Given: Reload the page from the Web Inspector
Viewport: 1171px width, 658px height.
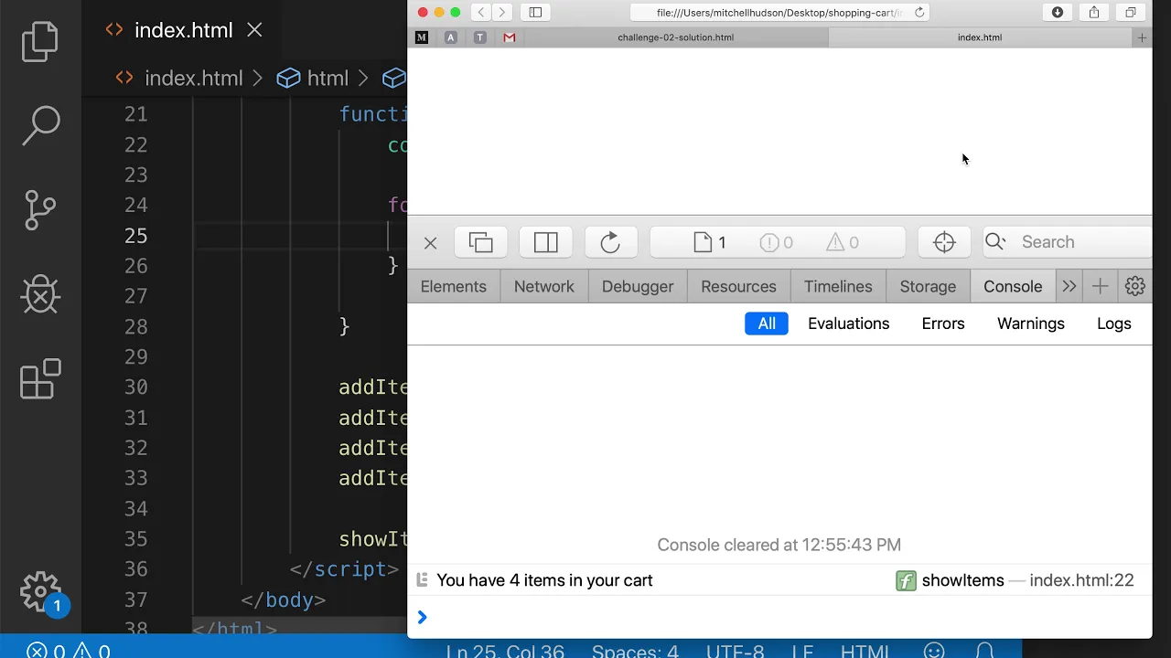Looking at the screenshot, I should (610, 242).
